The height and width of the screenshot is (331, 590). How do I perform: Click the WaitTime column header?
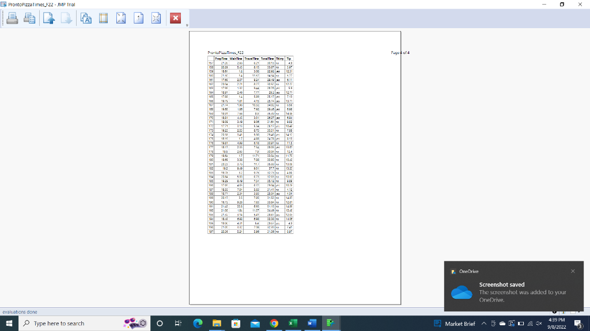pyautogui.click(x=236, y=59)
